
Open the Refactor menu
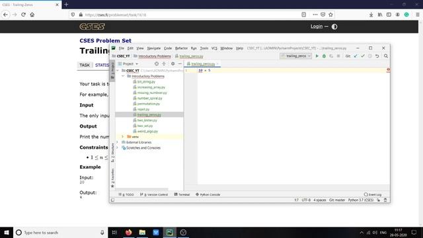tap(181, 48)
